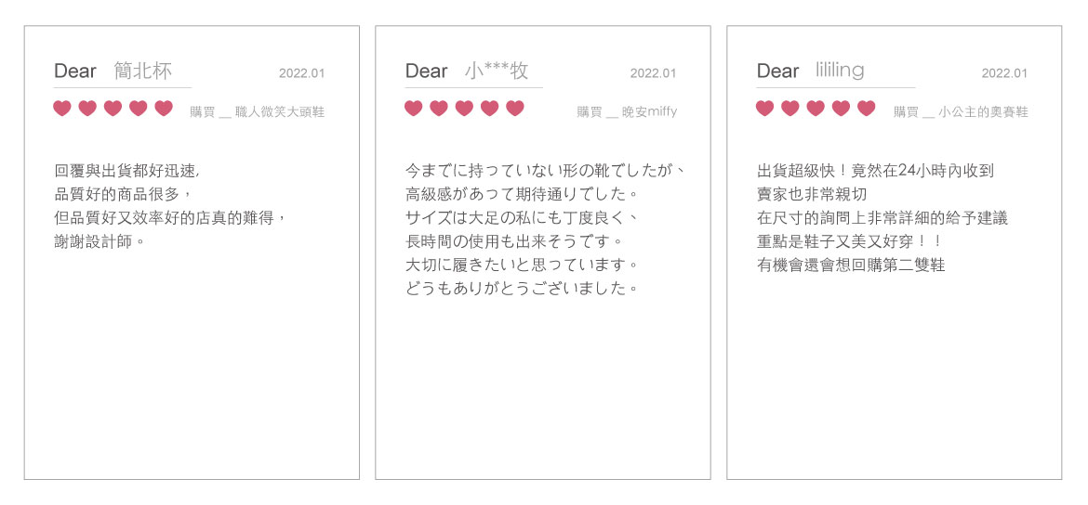The width and height of the screenshot is (1088, 505).
Task: Click fifth heart in 小***牧 review
Action: coord(515,109)
